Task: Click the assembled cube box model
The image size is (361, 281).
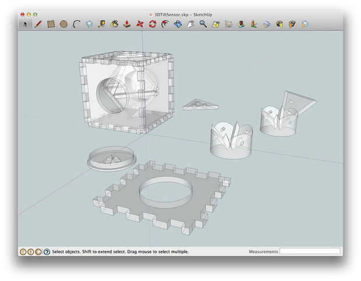Action: 126,92
